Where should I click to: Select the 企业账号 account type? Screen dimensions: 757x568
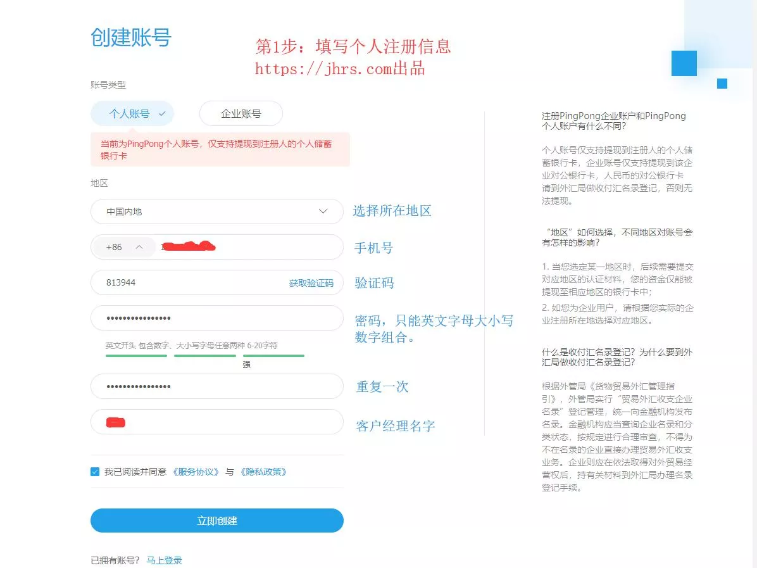click(x=241, y=113)
